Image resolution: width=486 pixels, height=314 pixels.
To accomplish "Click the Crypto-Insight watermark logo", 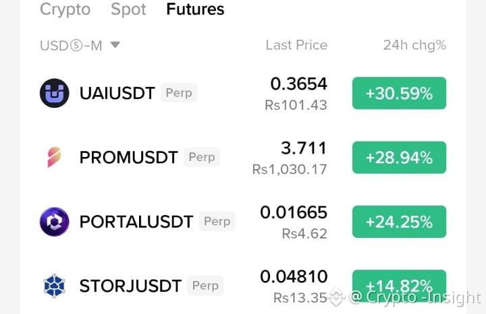I will coord(337,297).
